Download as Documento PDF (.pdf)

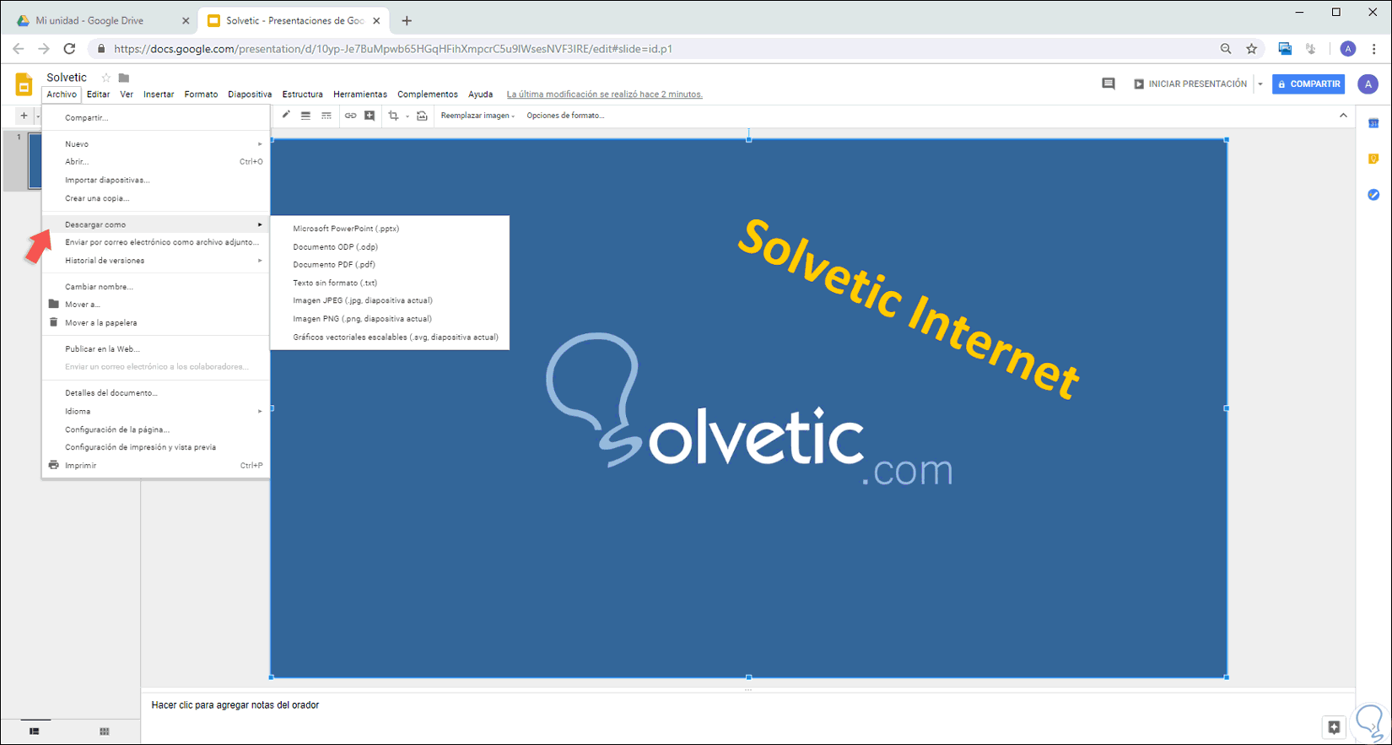[x=390, y=265]
